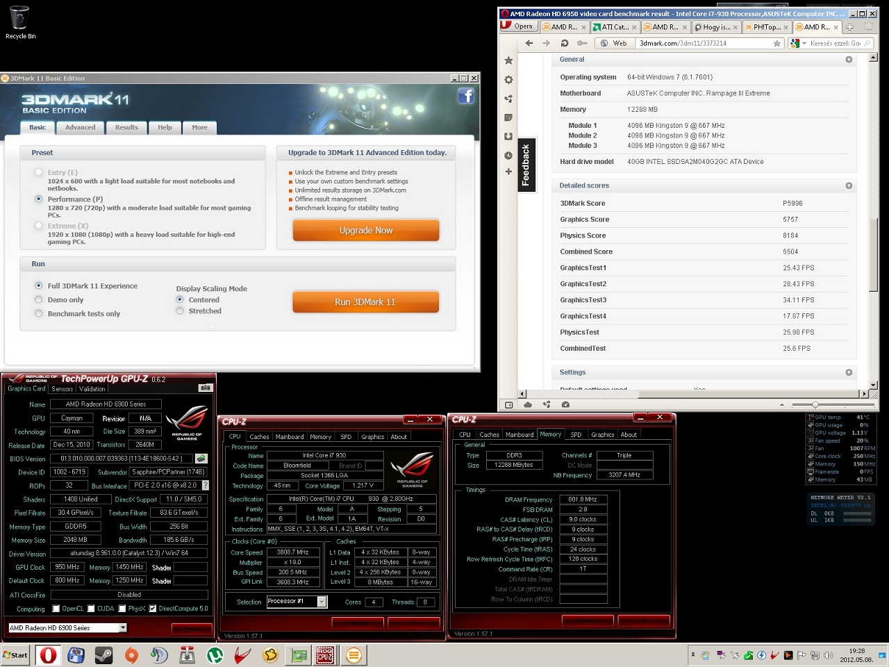Expand hidden tray icons in the taskbar

[x=692, y=654]
